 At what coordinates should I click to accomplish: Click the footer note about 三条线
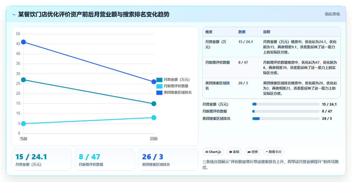click(271, 165)
